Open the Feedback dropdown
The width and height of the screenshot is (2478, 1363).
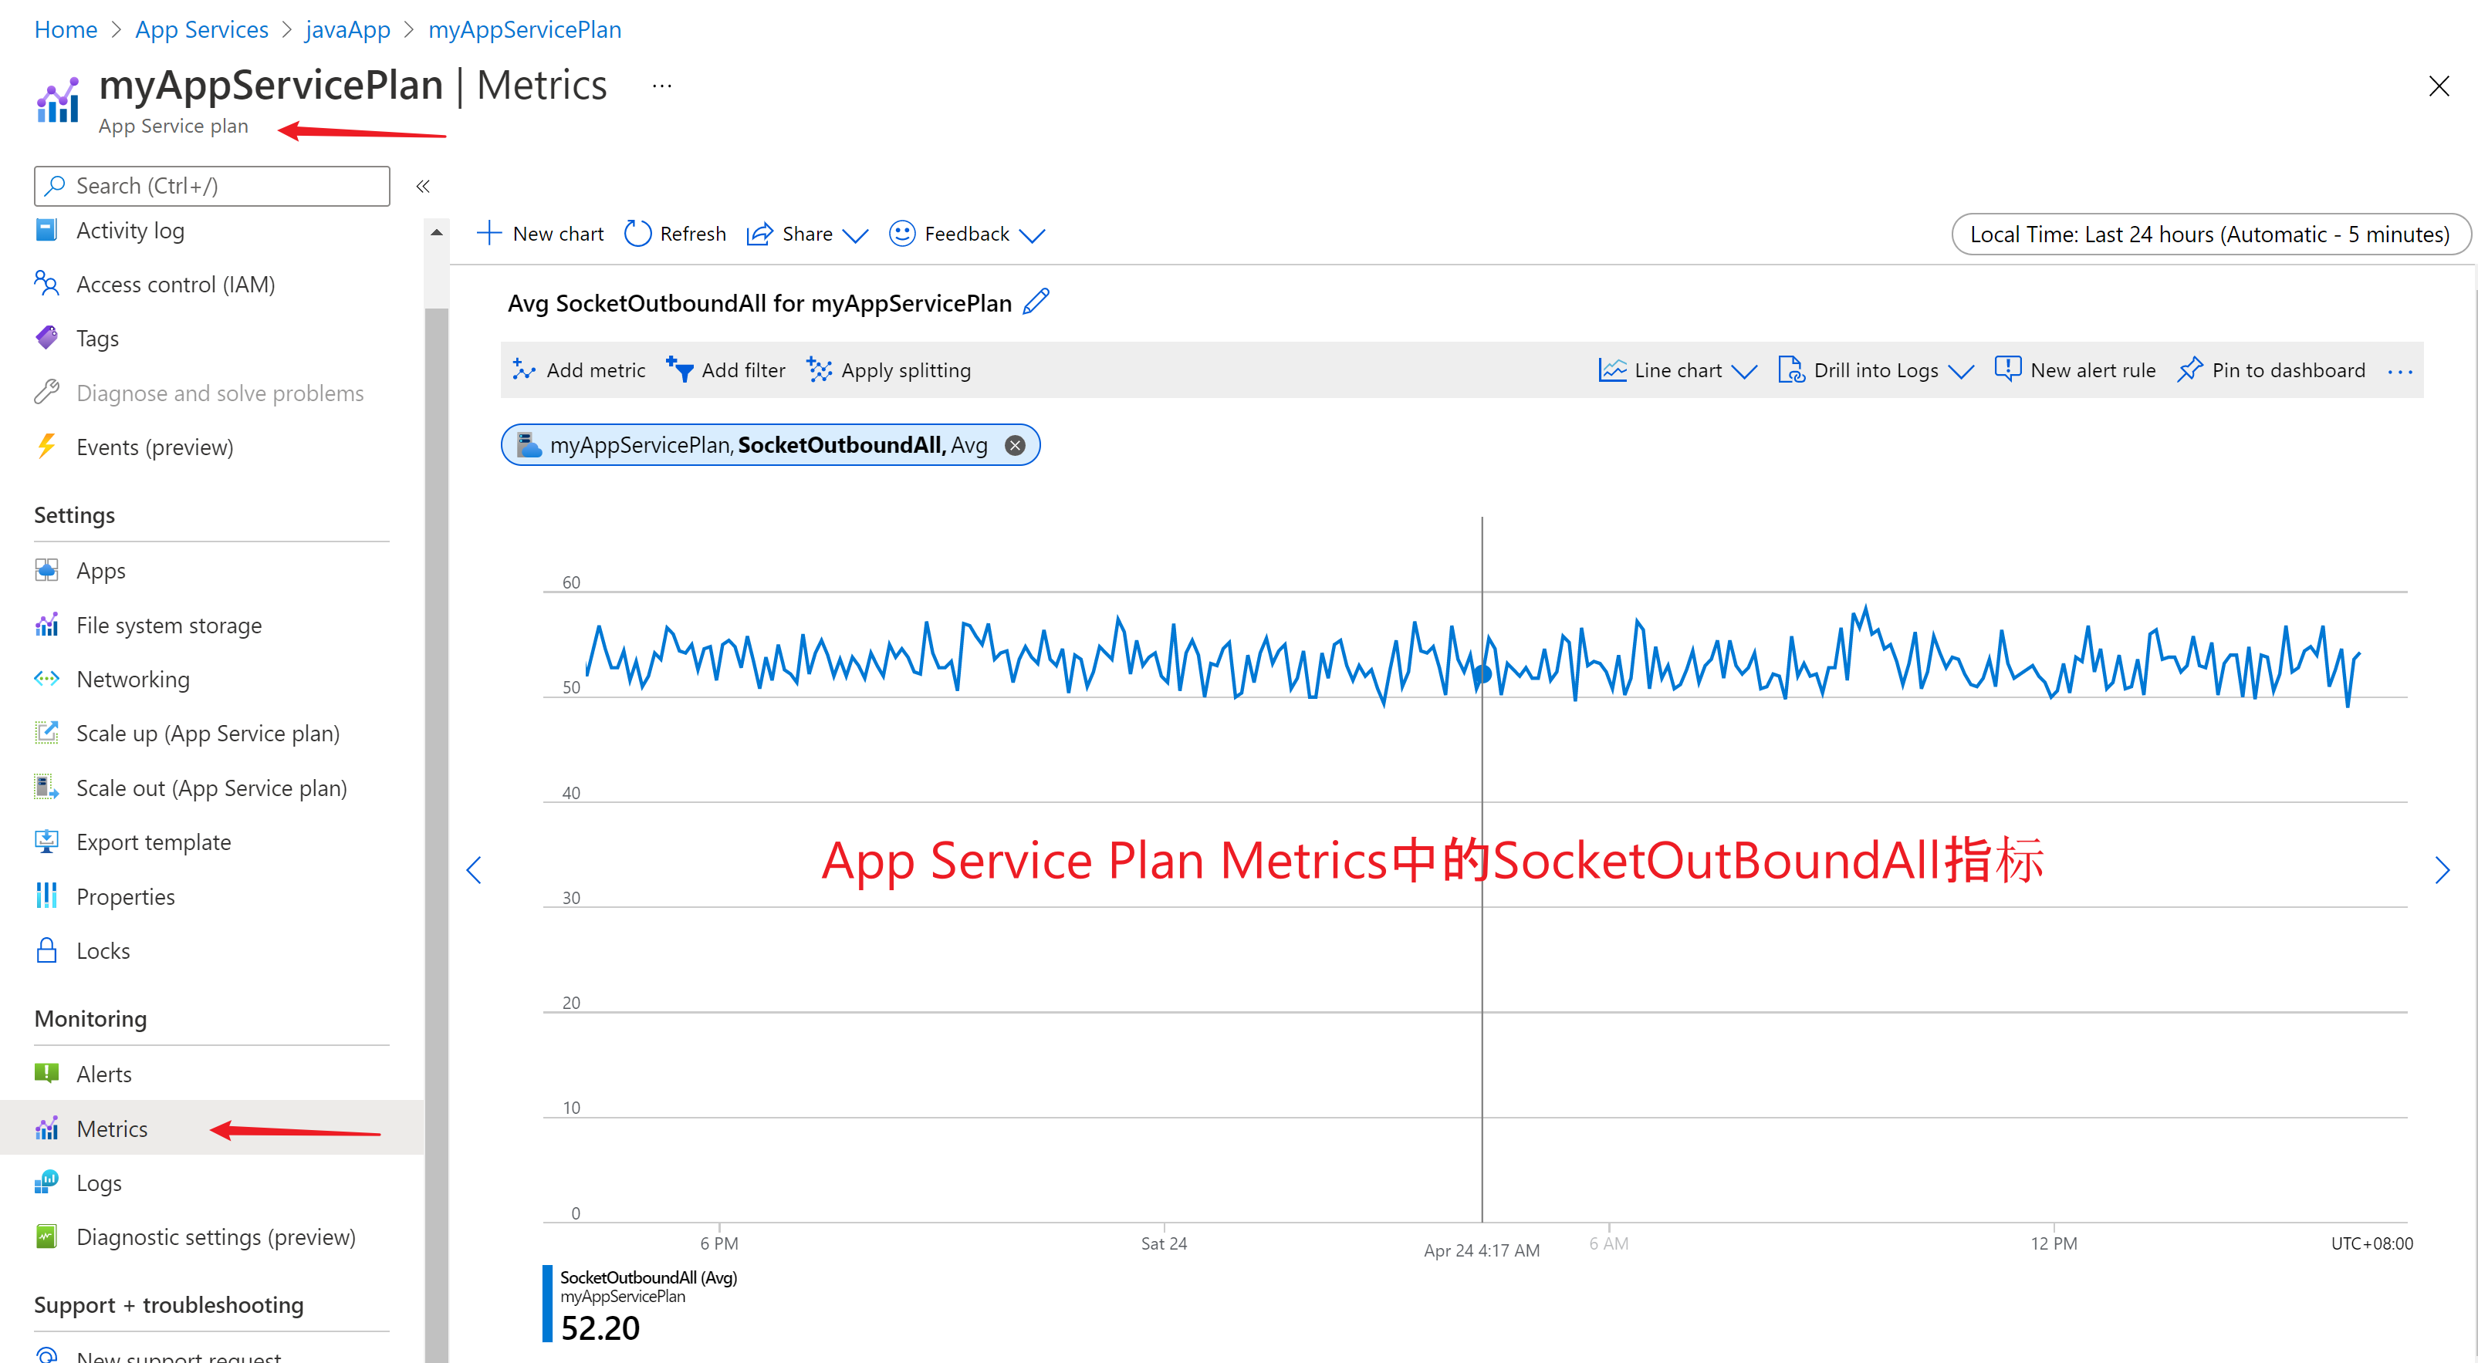point(1031,235)
